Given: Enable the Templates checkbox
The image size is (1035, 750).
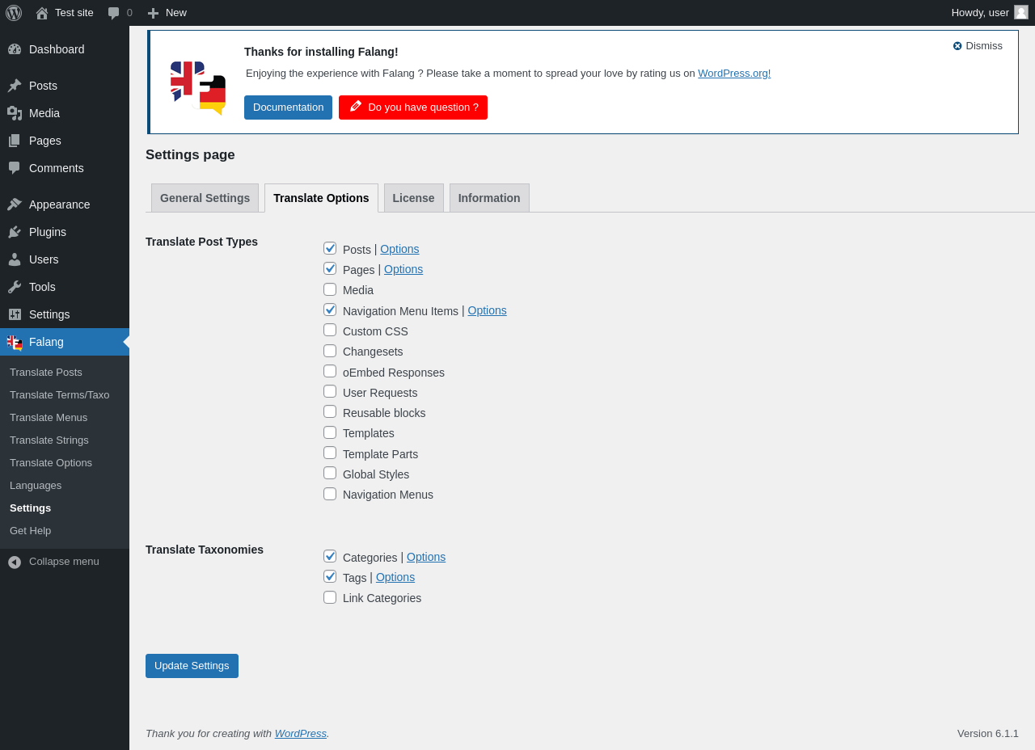Looking at the screenshot, I should (330, 432).
